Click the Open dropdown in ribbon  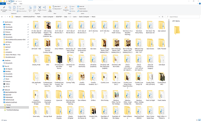pyautogui.click(x=73, y=6)
